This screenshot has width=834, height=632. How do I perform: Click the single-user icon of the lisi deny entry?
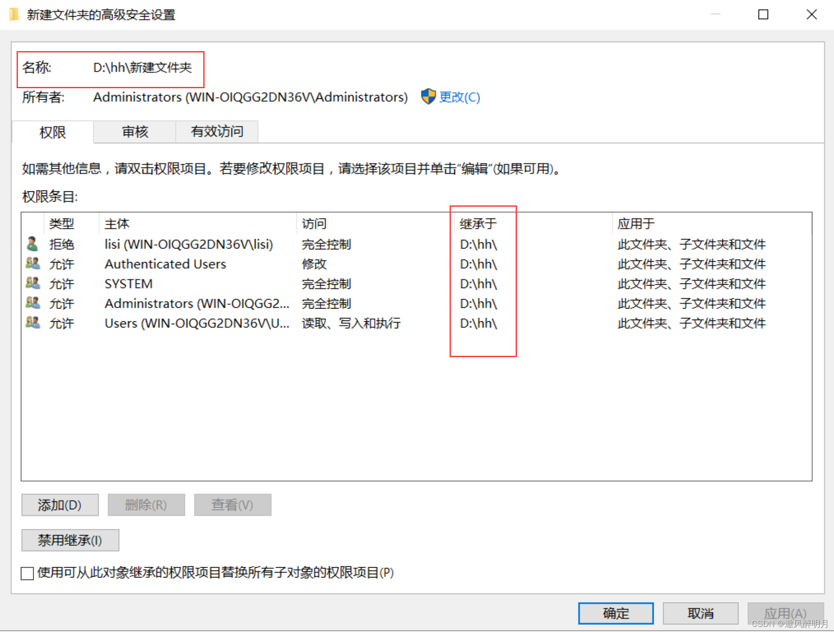click(32, 244)
